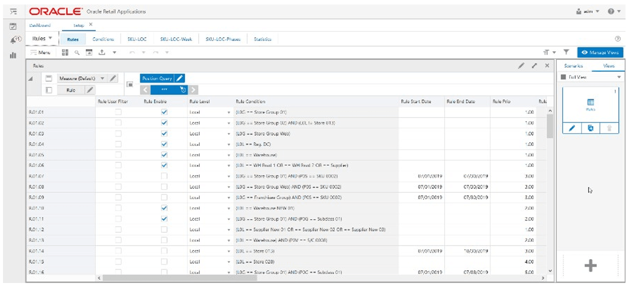Screen dimensions: 630x288
Task: Switch to the Statistics tab
Action: pos(263,39)
